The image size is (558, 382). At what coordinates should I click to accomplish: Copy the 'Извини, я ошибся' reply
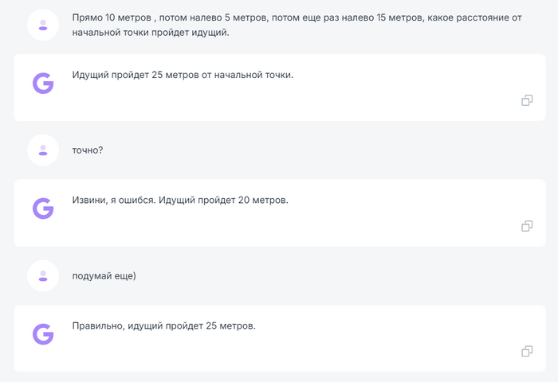(527, 226)
